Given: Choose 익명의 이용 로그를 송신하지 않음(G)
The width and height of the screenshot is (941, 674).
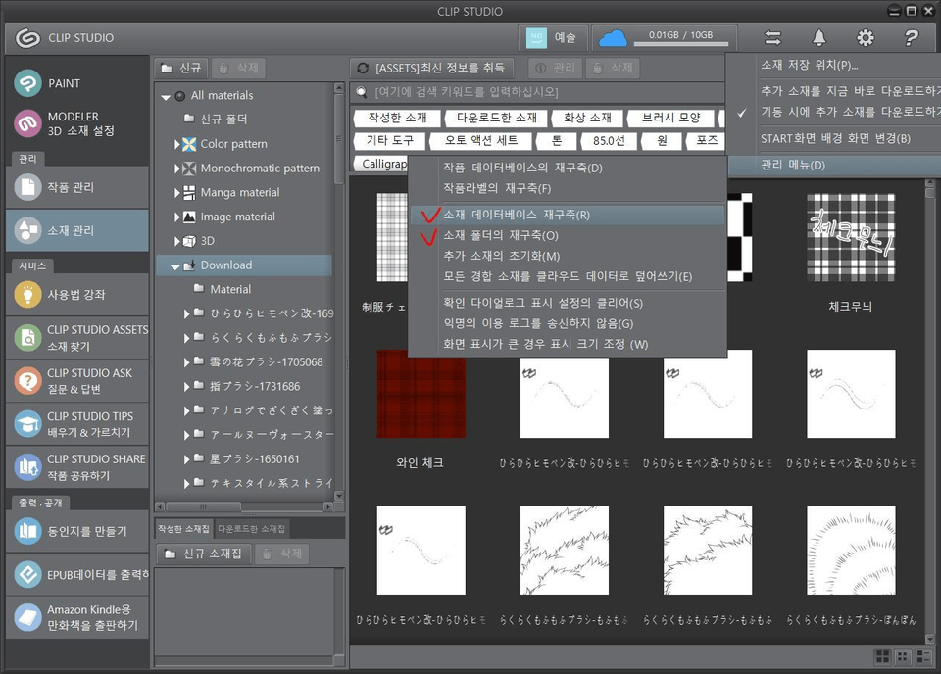Looking at the screenshot, I should pos(568,323).
